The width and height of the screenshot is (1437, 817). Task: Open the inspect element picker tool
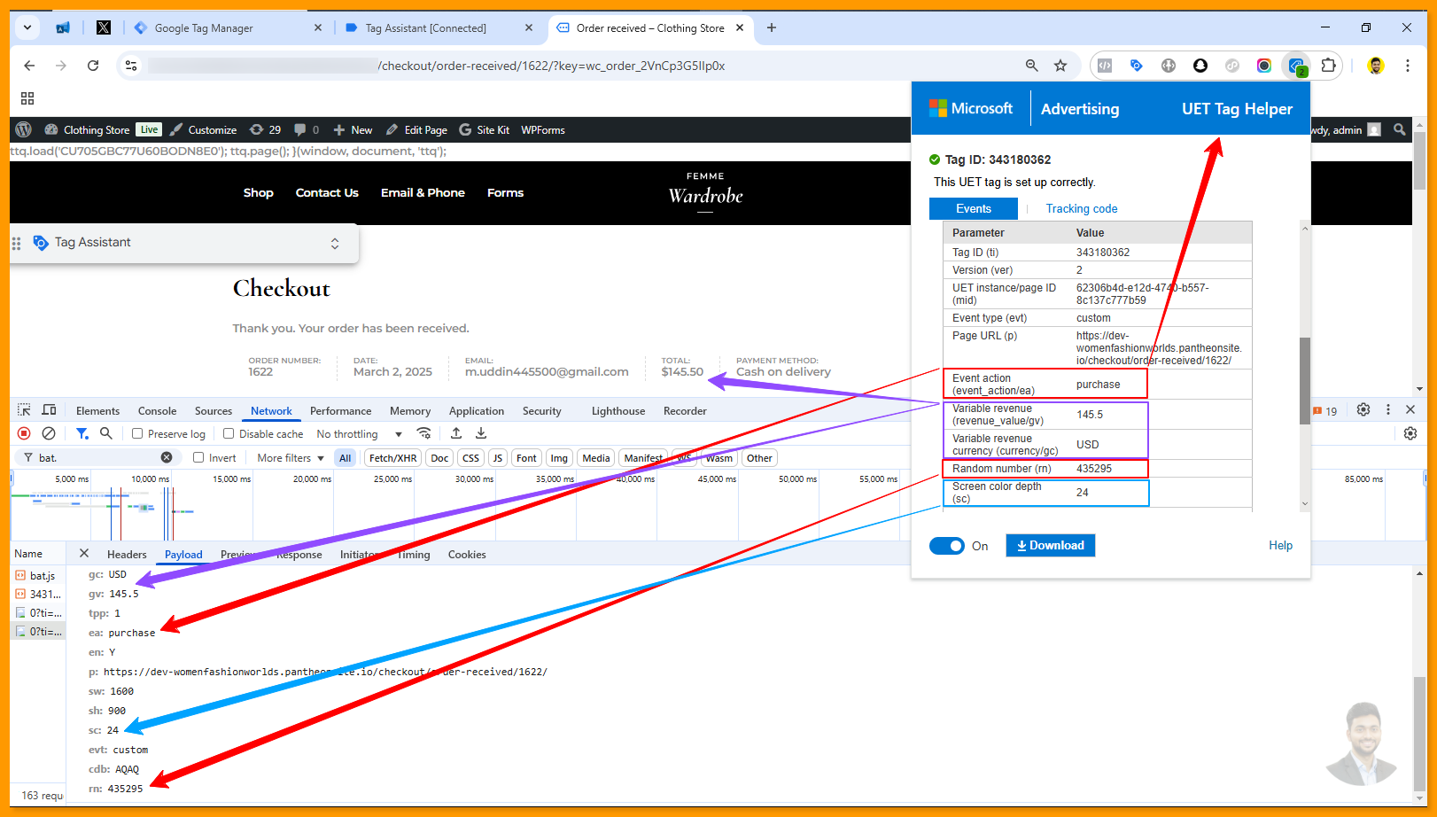pos(24,410)
